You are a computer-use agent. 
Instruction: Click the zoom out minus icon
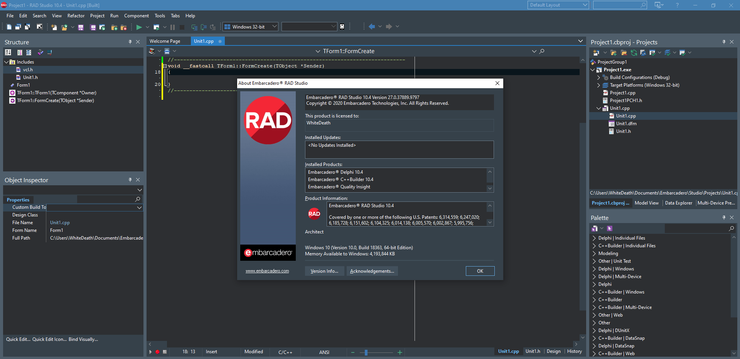[x=352, y=352]
